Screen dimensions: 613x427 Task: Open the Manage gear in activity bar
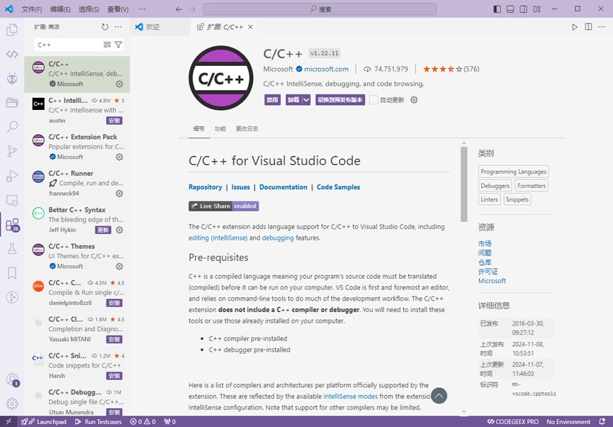(12, 403)
